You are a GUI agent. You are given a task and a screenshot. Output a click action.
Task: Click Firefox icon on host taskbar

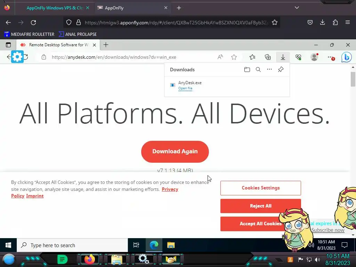pyautogui.click(x=89, y=259)
